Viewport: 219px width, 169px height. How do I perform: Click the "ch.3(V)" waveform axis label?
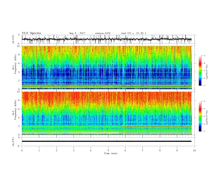pyautogui.click(x=13, y=142)
